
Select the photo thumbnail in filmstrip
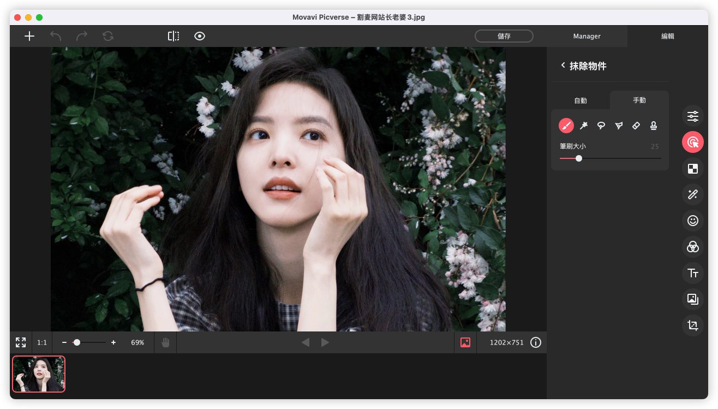point(39,374)
